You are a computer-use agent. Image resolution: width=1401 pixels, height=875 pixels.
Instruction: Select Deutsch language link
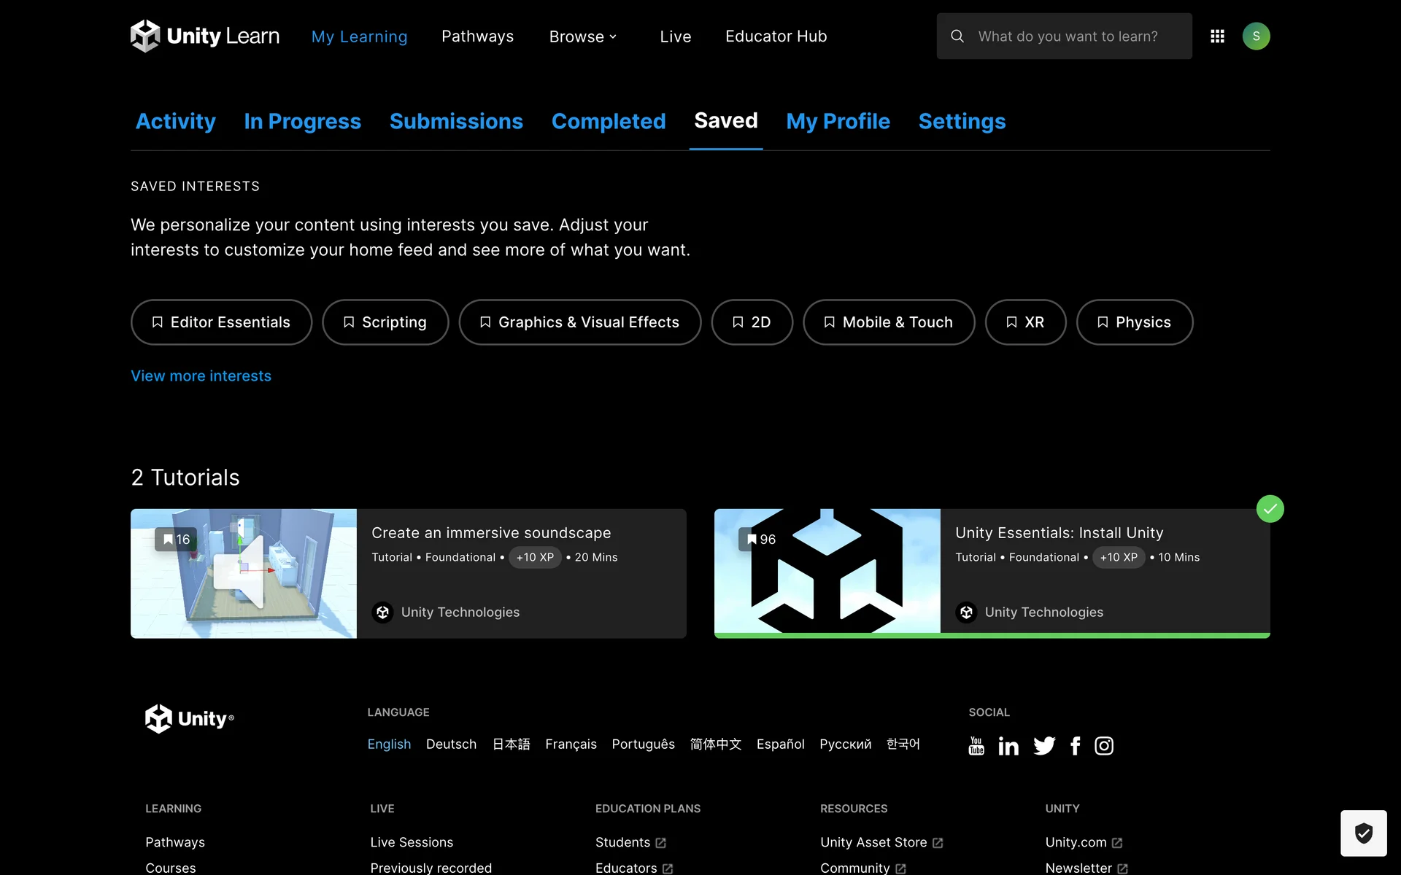pyautogui.click(x=451, y=744)
